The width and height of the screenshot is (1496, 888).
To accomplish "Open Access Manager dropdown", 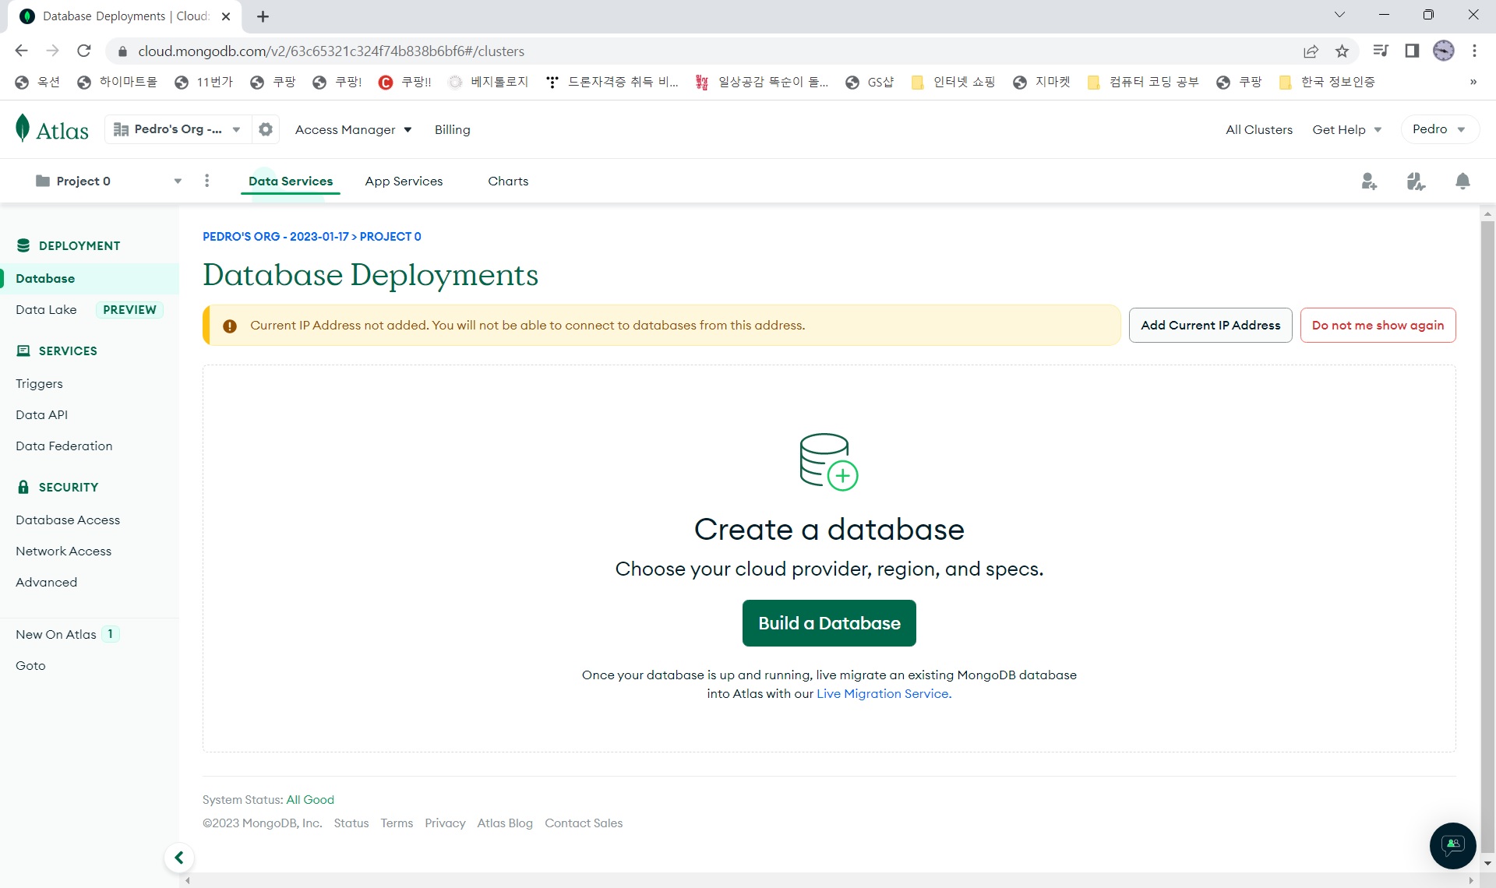I will pos(353,129).
